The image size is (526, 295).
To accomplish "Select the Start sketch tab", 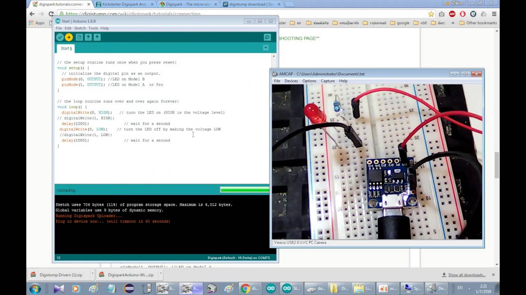I will click(x=66, y=48).
